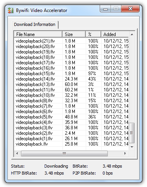Click the vertical scrollbar down arrow

pos(132,147)
